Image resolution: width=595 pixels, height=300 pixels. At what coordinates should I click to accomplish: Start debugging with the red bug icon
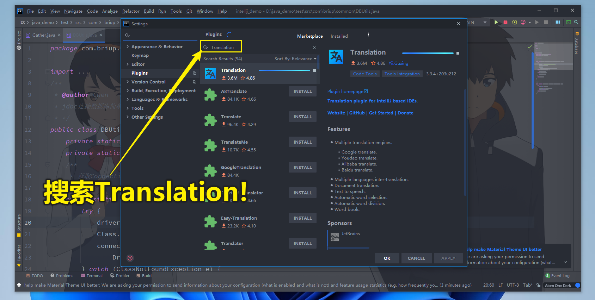[x=505, y=22]
